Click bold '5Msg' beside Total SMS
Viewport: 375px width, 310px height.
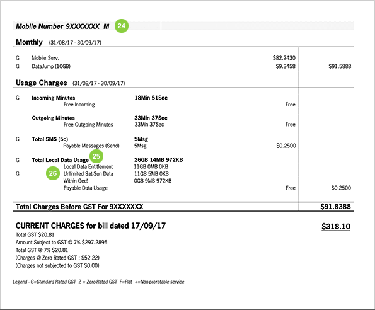coord(141,139)
